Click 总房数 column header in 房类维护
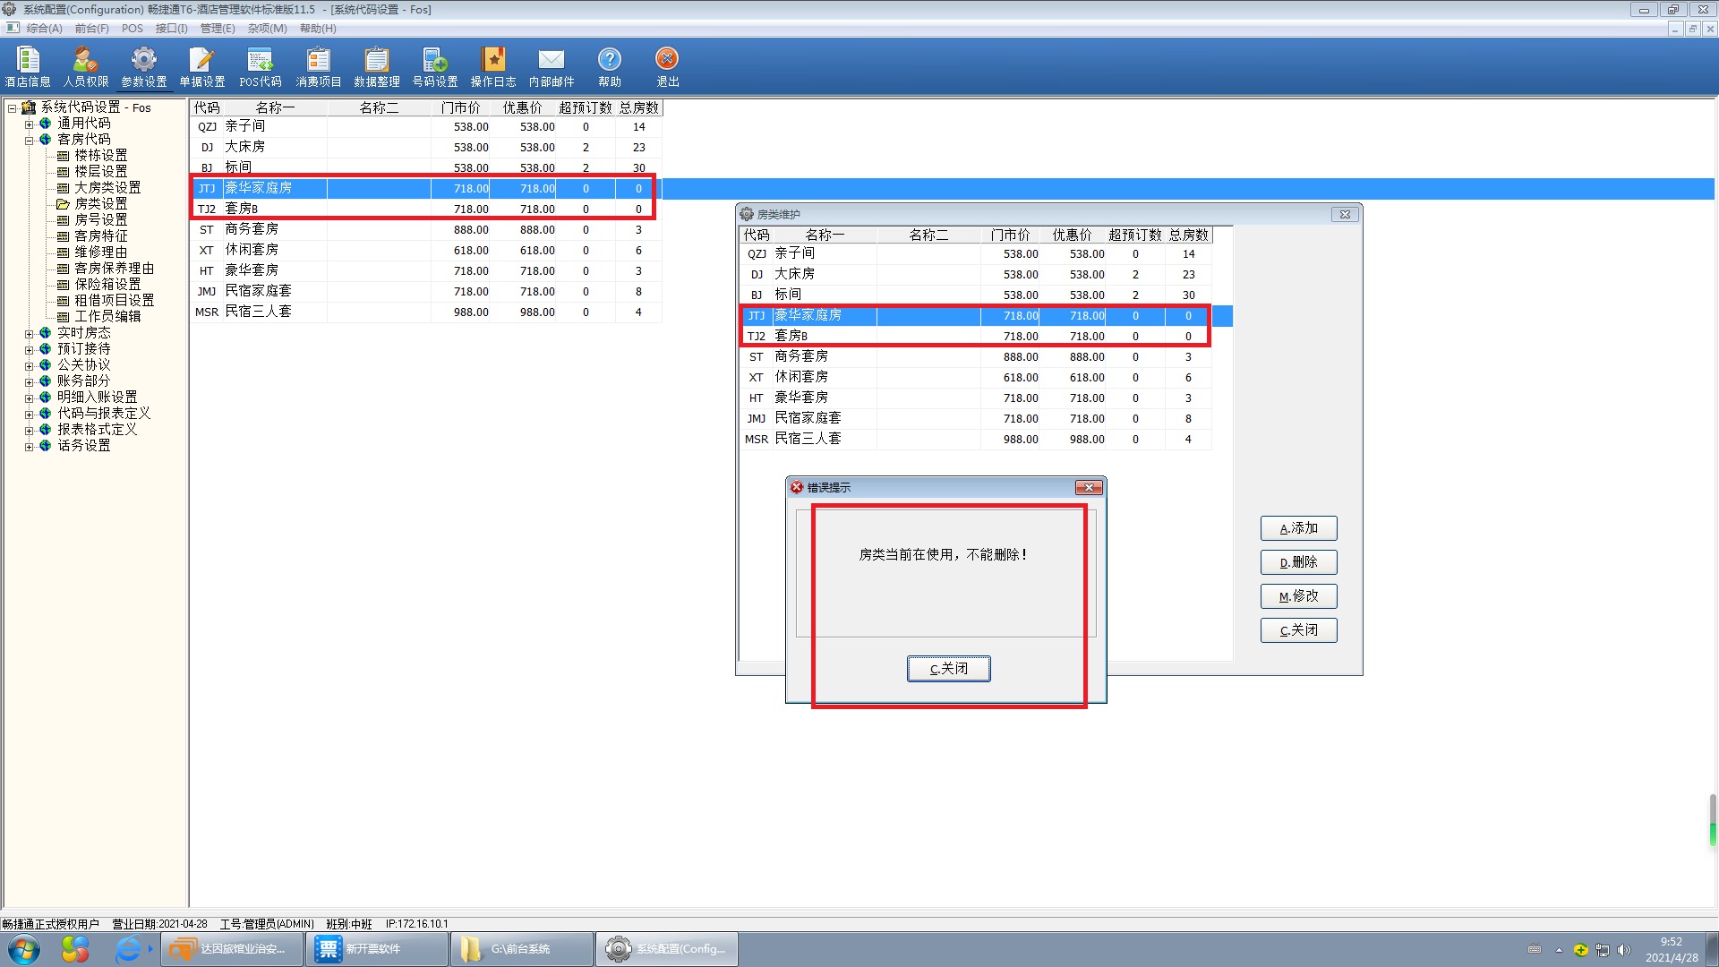The height and width of the screenshot is (967, 1719). pyautogui.click(x=1189, y=235)
